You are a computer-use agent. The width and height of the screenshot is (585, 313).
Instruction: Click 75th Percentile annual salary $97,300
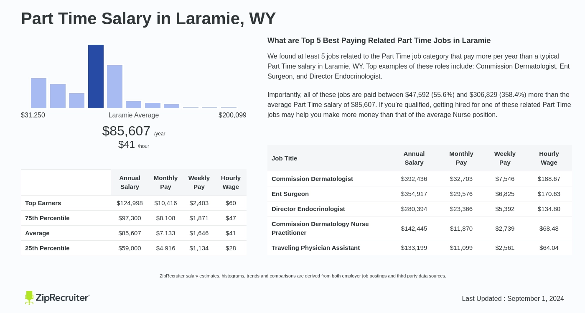130,218
